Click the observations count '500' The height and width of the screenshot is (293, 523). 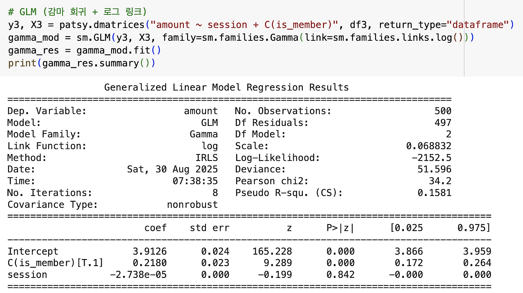[443, 111]
